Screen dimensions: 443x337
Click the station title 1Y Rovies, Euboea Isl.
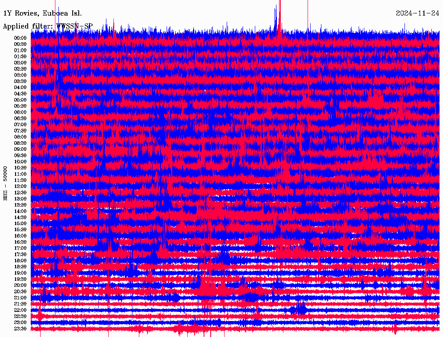coord(42,13)
